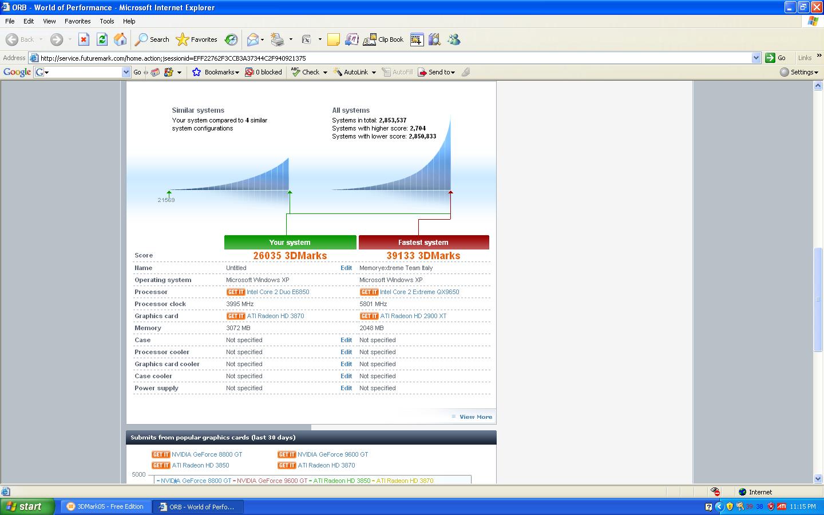Click the Start button

(x=27, y=506)
